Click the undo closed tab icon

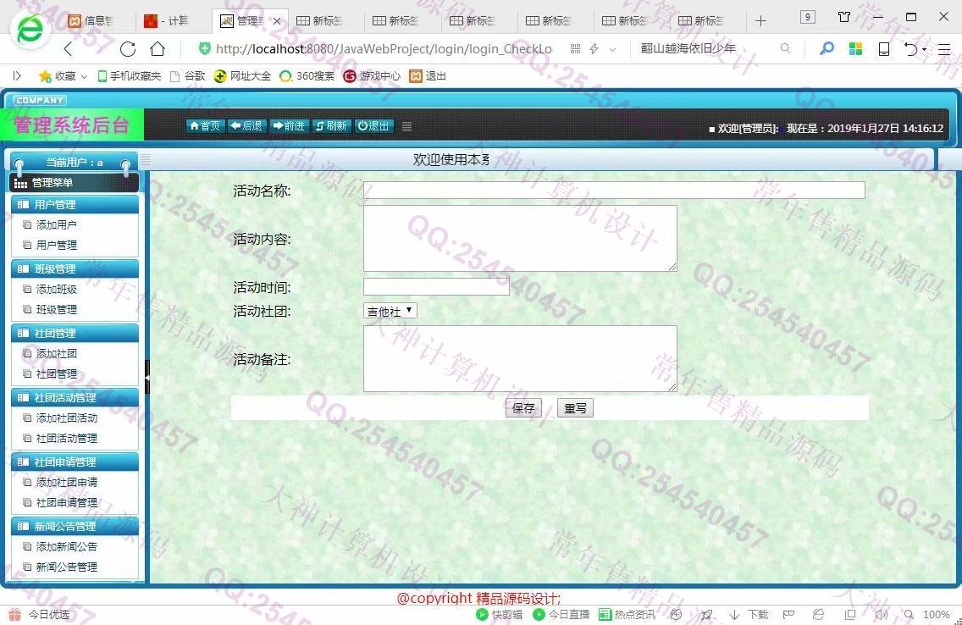tap(911, 49)
